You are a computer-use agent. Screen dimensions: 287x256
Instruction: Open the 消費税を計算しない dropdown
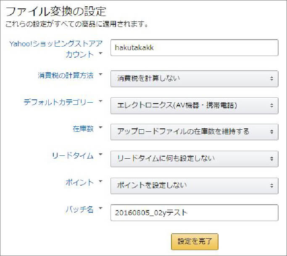pos(194,79)
